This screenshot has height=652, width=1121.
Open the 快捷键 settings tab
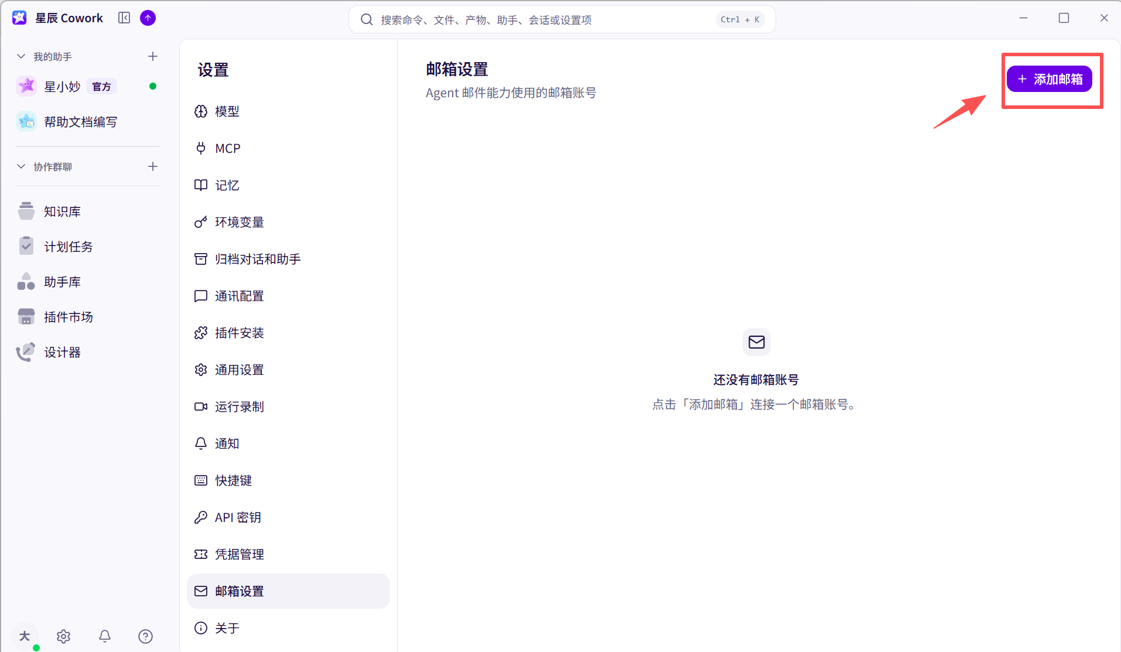coord(288,480)
